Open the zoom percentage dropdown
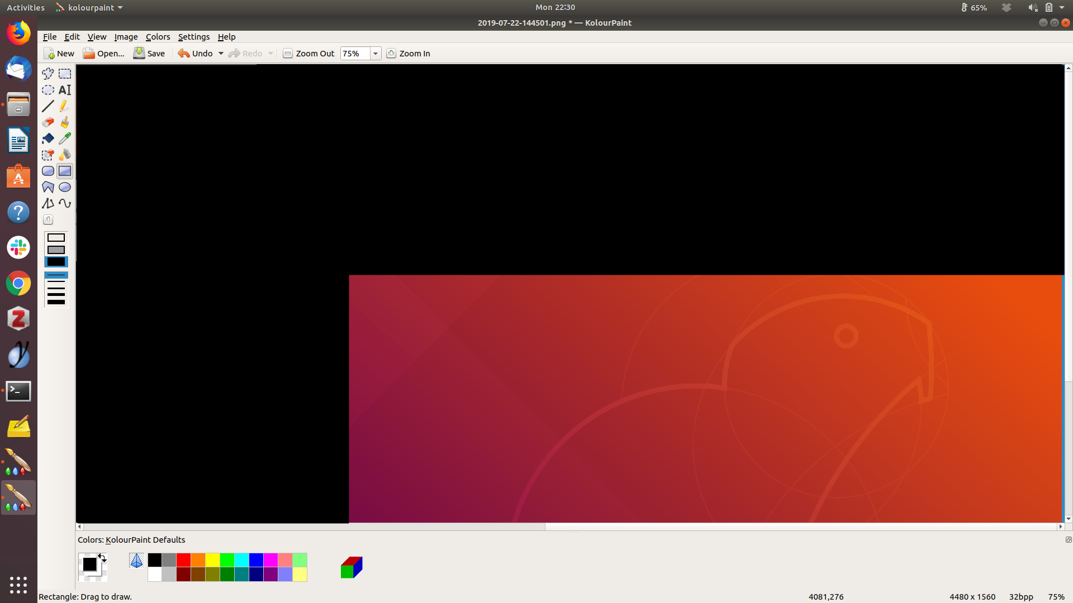 [x=376, y=54]
